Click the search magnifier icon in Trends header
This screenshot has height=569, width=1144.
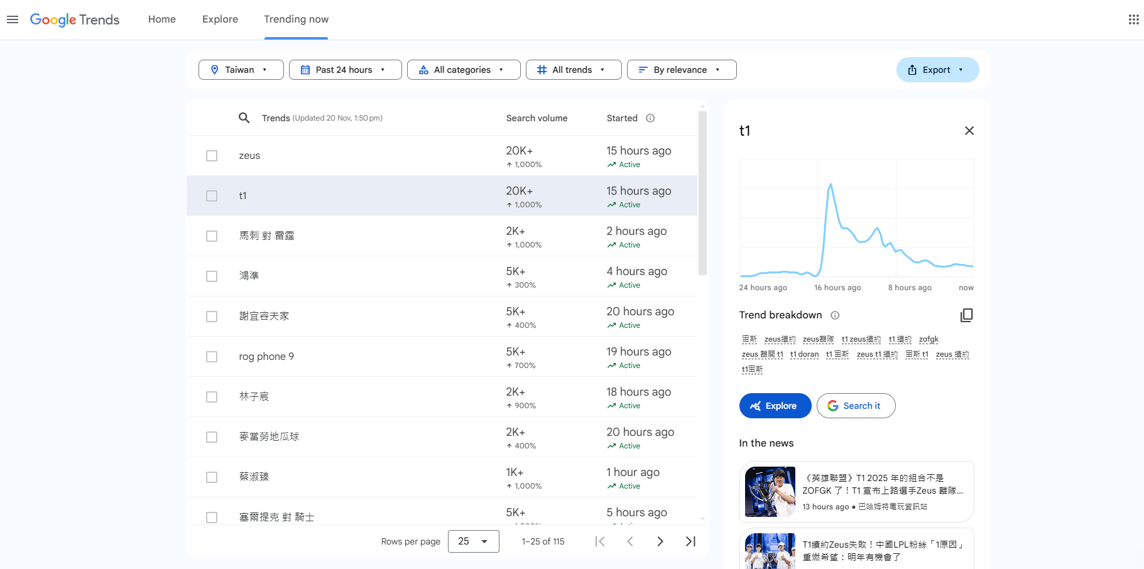click(244, 118)
